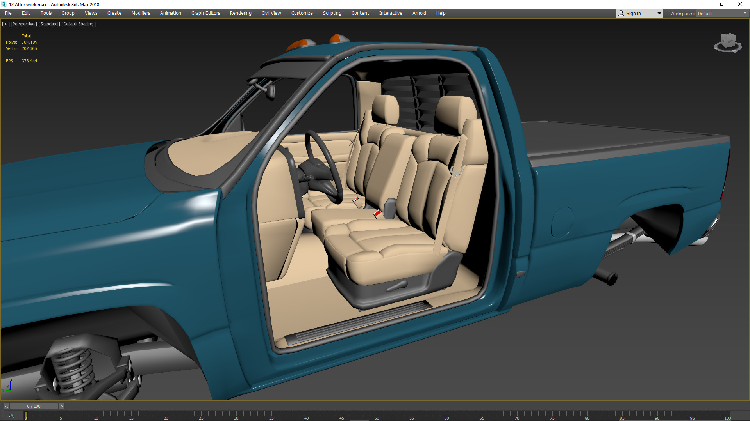Open the Graph Editors menu
Viewport: 750px width, 421px height.
205,13
